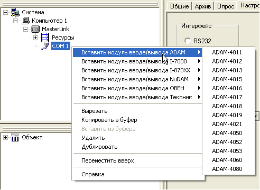Screen dimensions: 260x190
Task: Select the Объект tree label
Action: click(32, 137)
